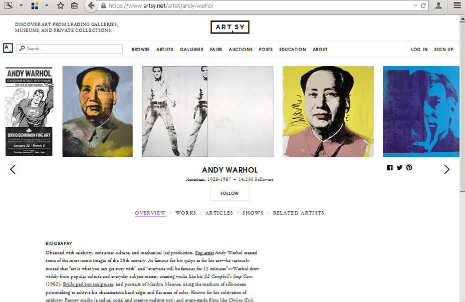Open the double Elvis artwork

coord(207,112)
